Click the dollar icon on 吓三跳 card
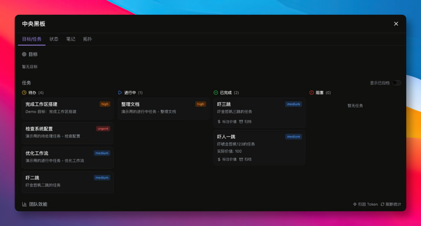Viewport: 421px width, 226px height. [x=218, y=121]
